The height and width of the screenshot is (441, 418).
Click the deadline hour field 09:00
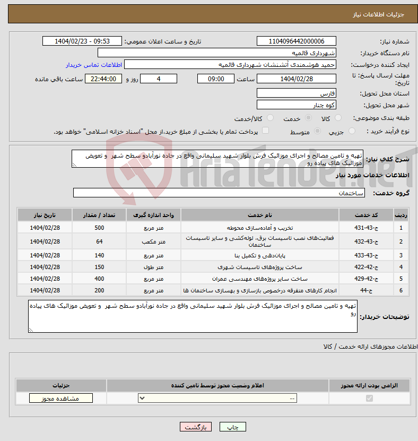click(215, 79)
